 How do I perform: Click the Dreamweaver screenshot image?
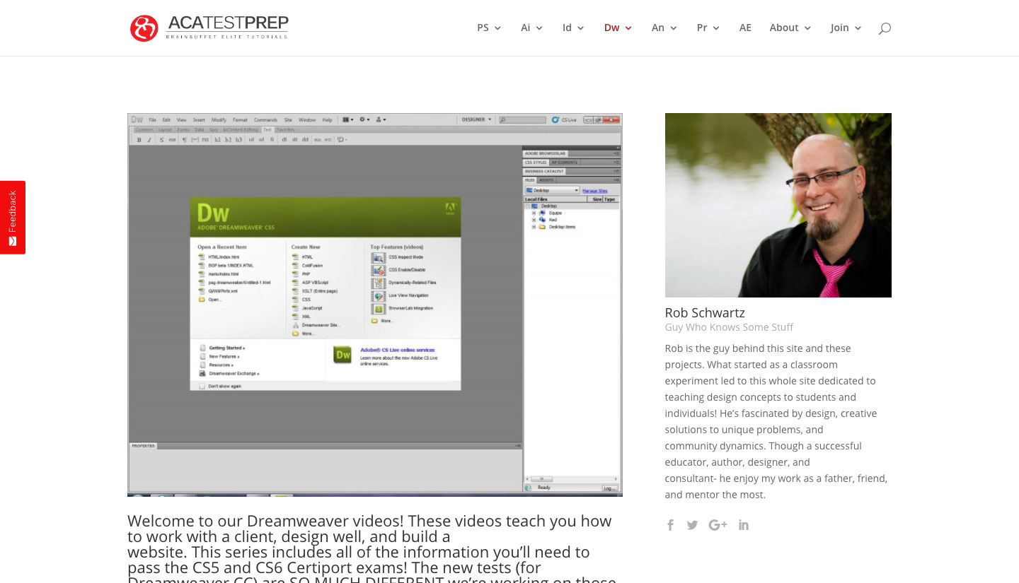(x=375, y=305)
